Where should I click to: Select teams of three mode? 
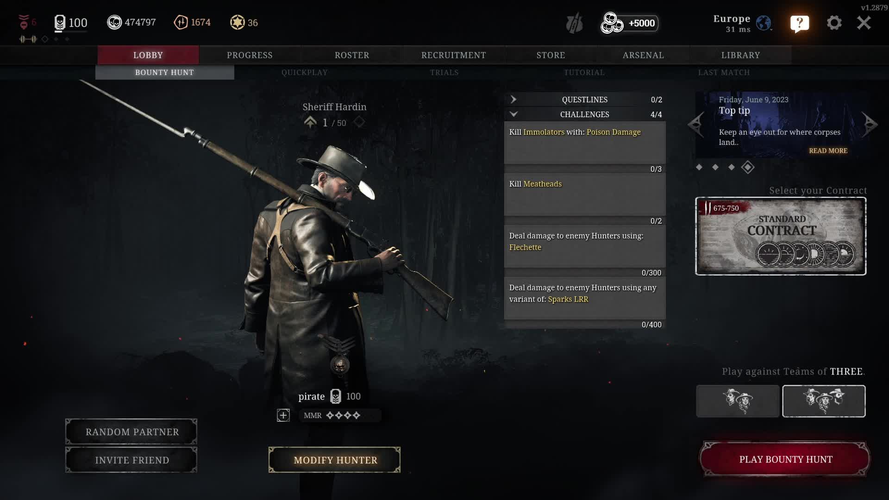click(x=824, y=401)
